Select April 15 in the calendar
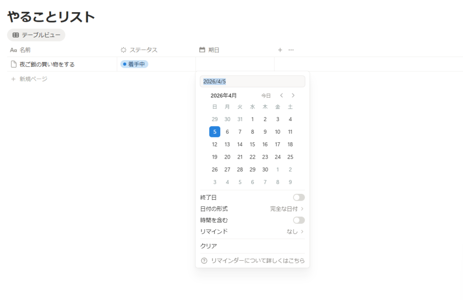This screenshot has width=463, height=300. pyautogui.click(x=252, y=145)
